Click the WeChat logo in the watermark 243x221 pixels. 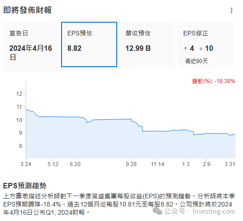pos(157,211)
